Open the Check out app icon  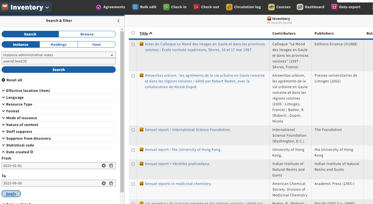(196, 7)
